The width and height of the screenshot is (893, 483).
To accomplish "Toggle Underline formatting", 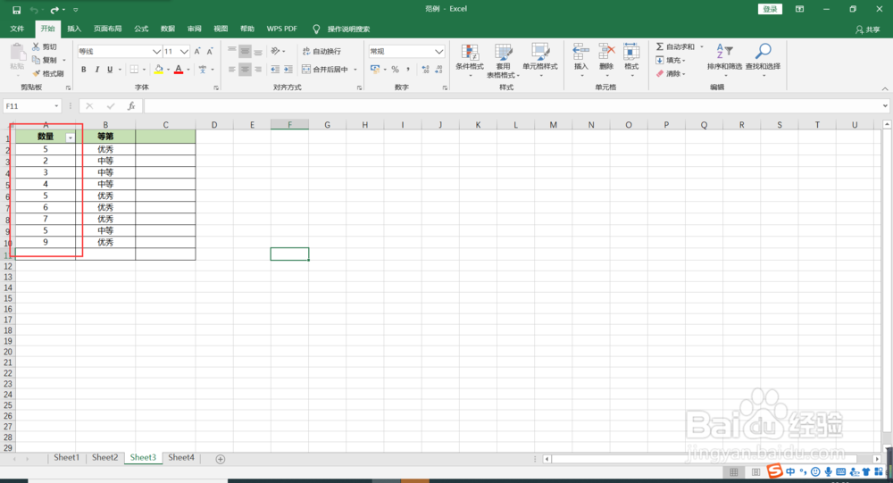I will pos(110,70).
